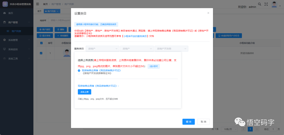Click the 审核撤回 button
Viewport: 284px width, 135px height.
click(x=63, y=36)
